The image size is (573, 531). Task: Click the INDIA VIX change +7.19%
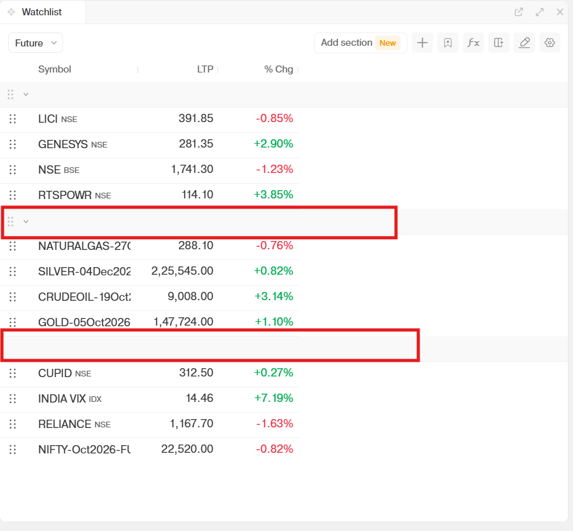(x=274, y=398)
